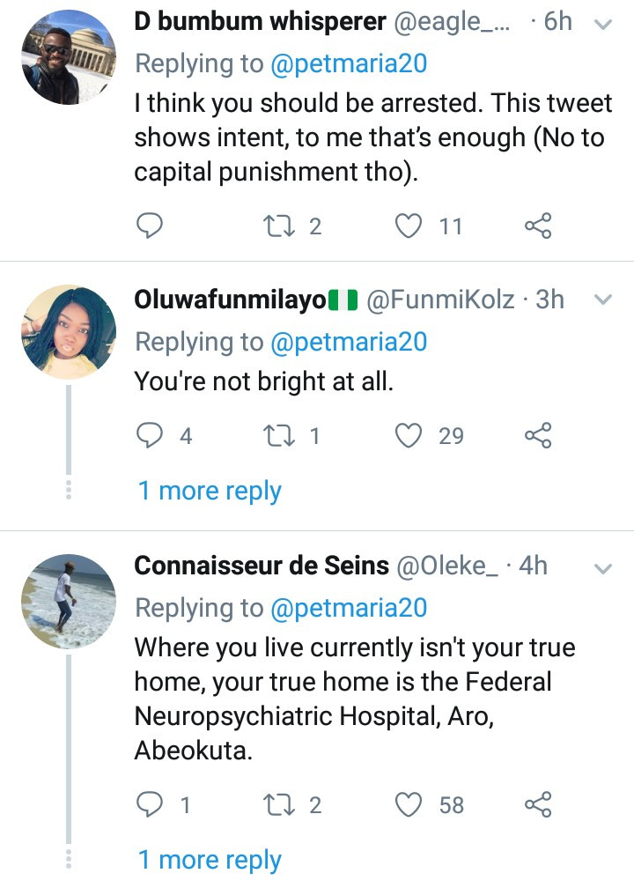Viewport: 634px width, 888px height.
Task: Share the Neuropsychiatric Hospital tweet
Action: click(x=537, y=805)
